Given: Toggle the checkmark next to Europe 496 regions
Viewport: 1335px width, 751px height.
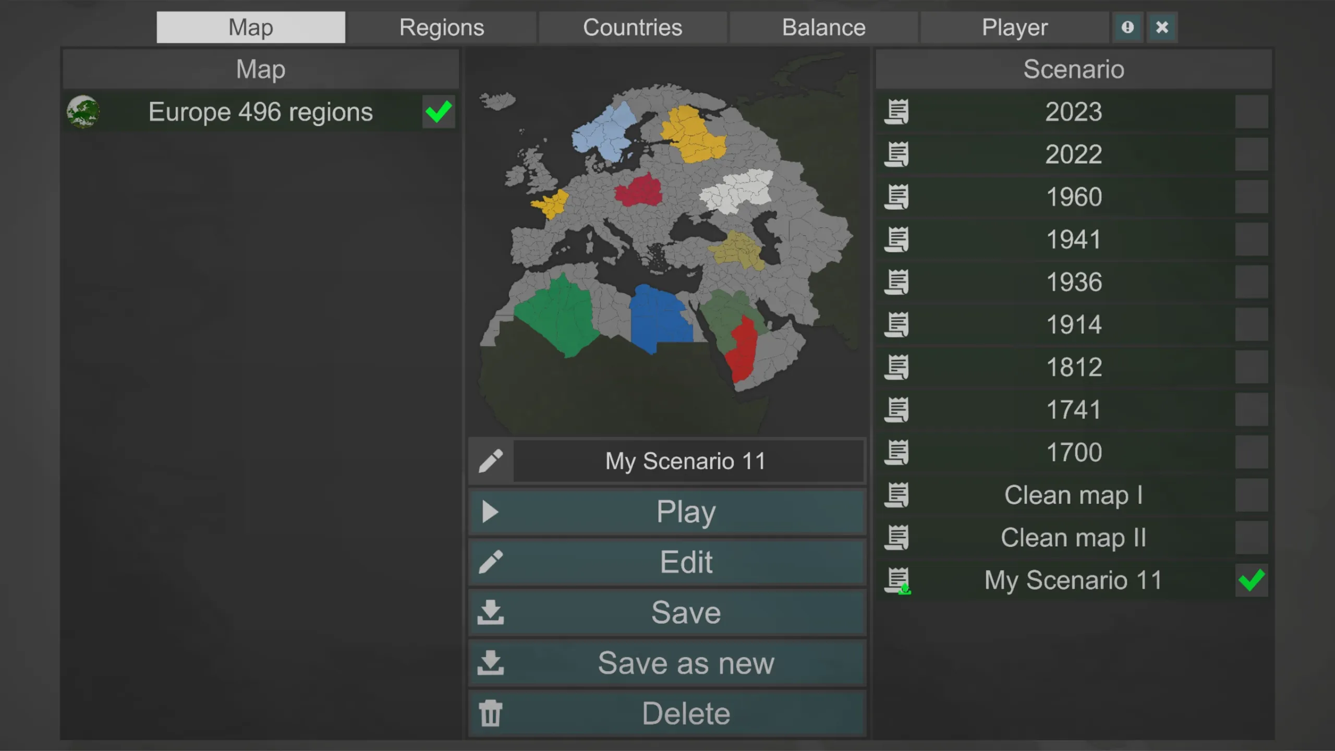Looking at the screenshot, I should pos(438,112).
